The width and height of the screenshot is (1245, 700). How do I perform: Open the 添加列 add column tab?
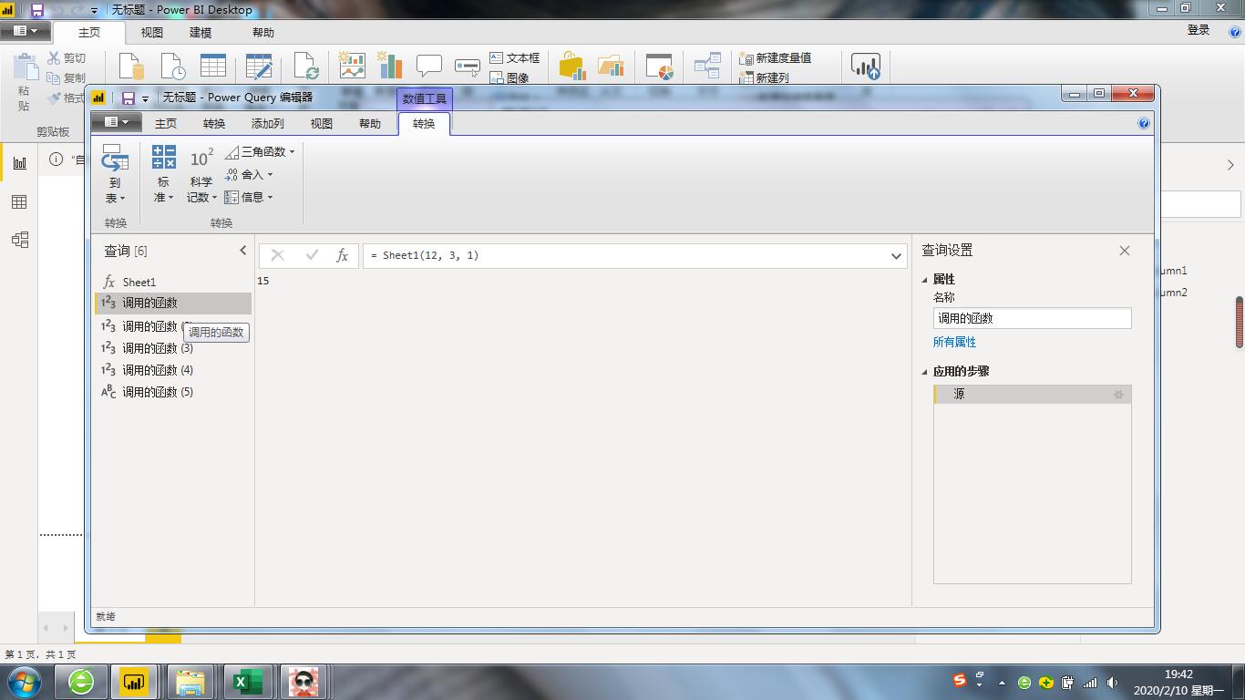coord(268,124)
